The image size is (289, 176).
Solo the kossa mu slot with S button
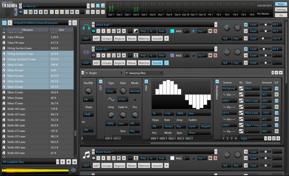215,56
